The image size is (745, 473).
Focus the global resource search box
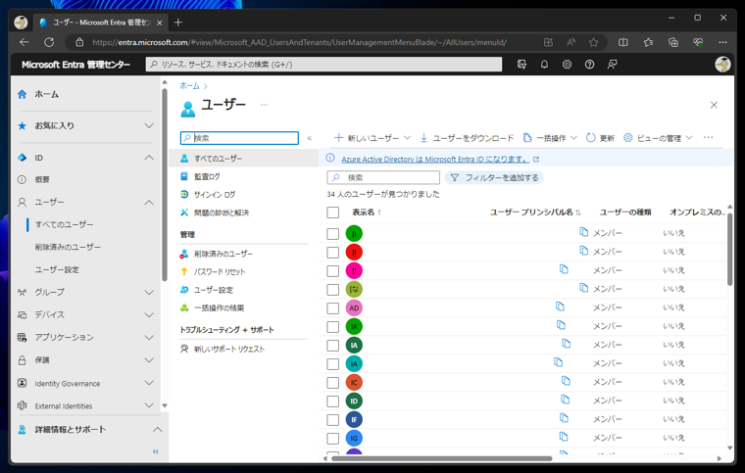coord(323,65)
